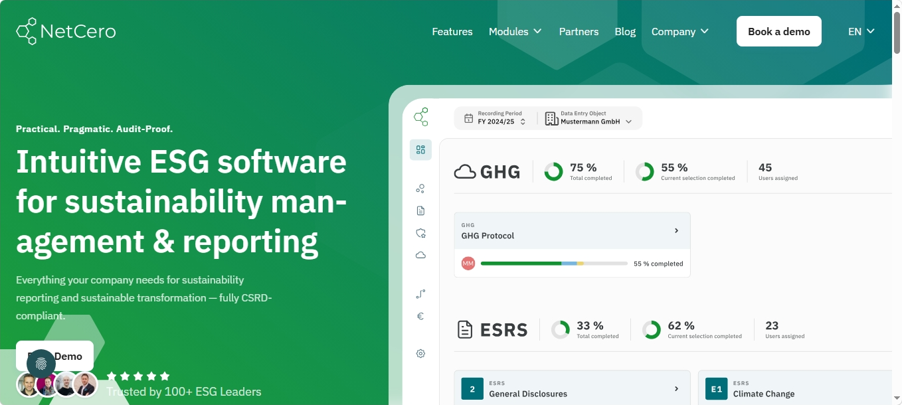Click the Recording Period calendar icon
Image resolution: width=902 pixels, height=405 pixels.
point(468,118)
